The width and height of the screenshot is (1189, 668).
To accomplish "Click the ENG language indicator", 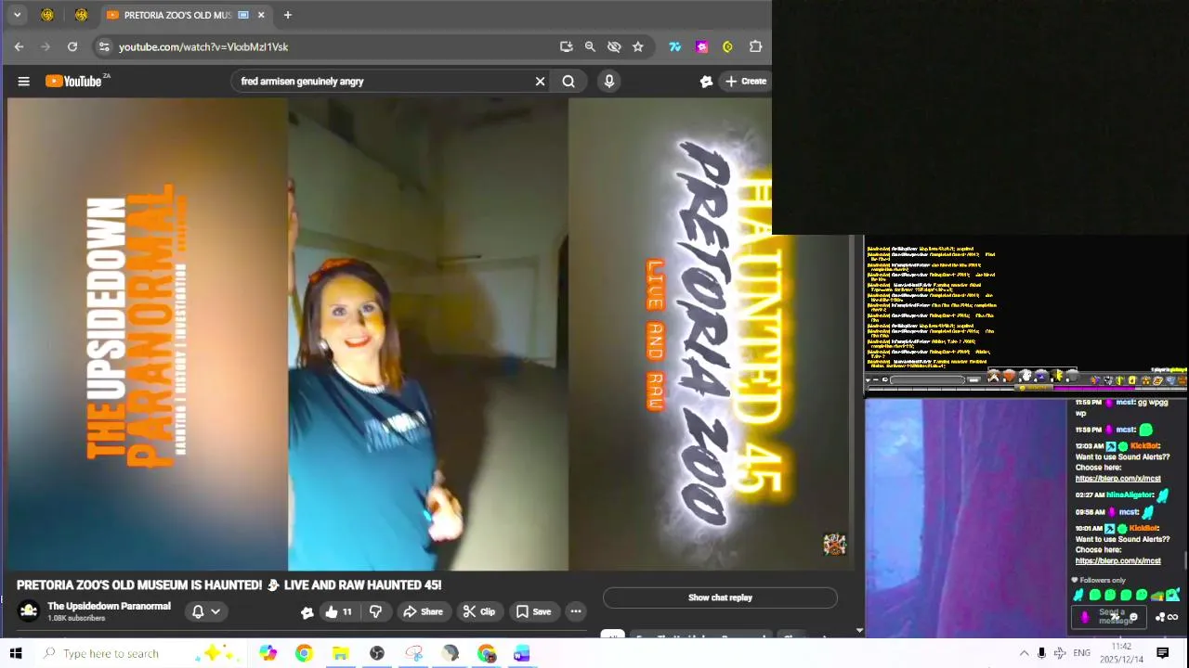I will point(1081,653).
